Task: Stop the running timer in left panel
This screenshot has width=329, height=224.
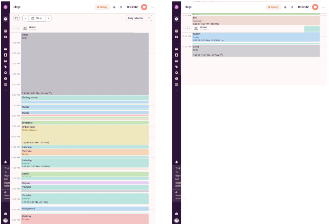Action: click(144, 7)
